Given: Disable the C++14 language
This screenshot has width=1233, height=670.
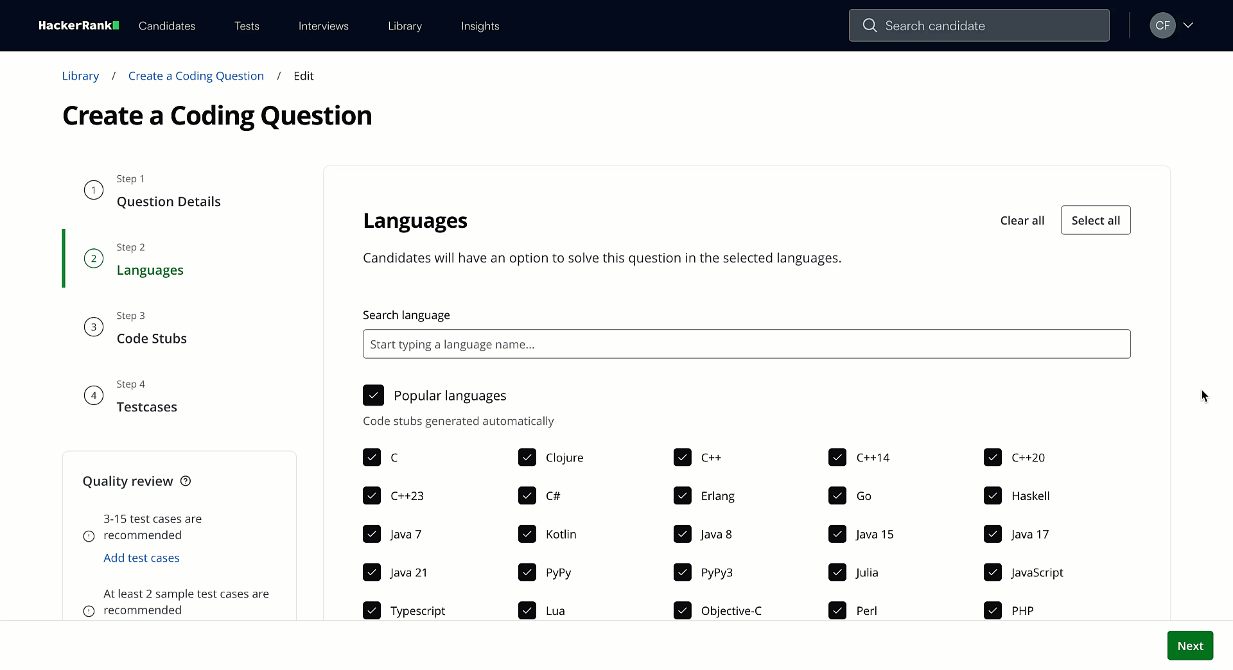Looking at the screenshot, I should coord(837,457).
